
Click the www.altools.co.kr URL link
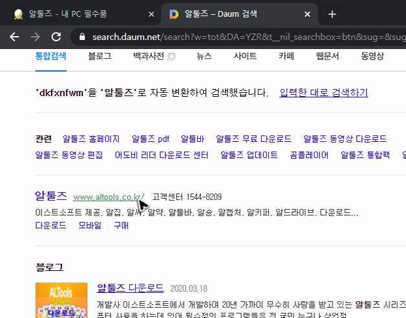tap(109, 197)
